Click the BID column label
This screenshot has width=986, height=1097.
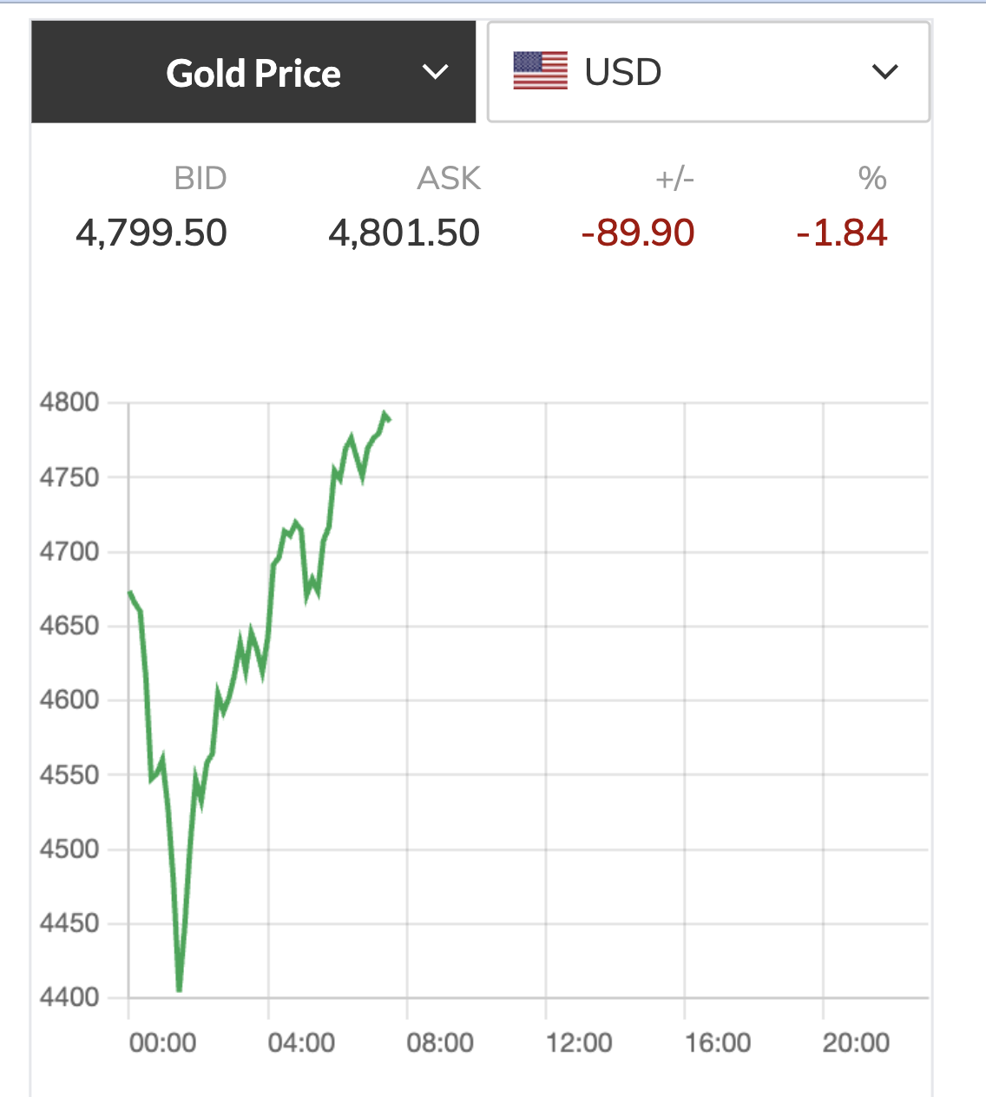200,178
